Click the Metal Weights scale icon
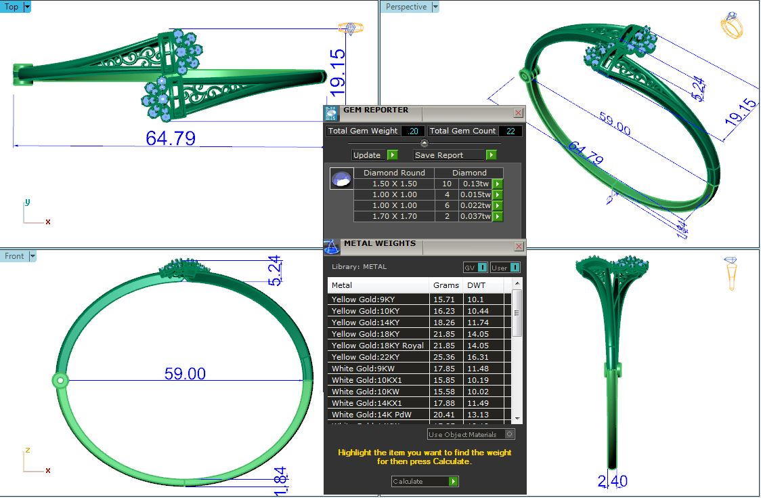This screenshot has height=498, width=761. [331, 247]
